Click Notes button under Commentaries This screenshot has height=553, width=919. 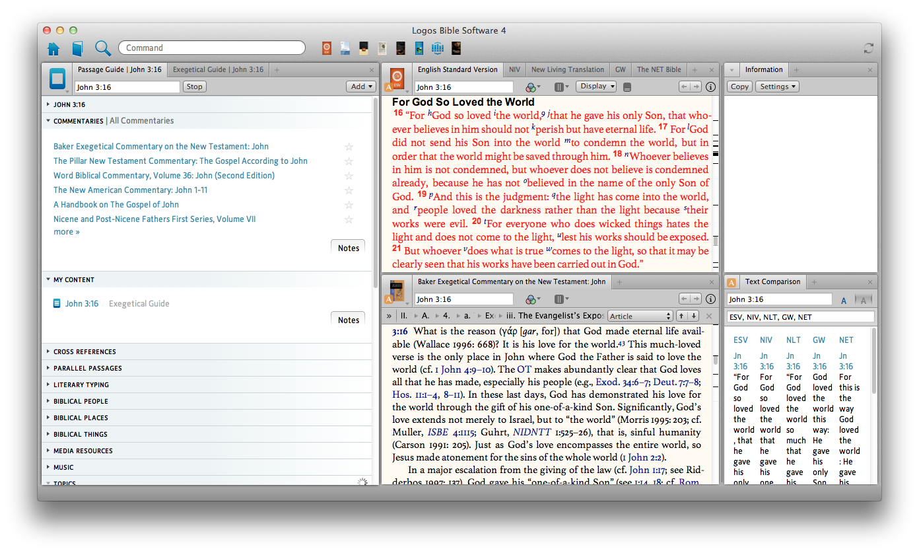[x=349, y=248]
